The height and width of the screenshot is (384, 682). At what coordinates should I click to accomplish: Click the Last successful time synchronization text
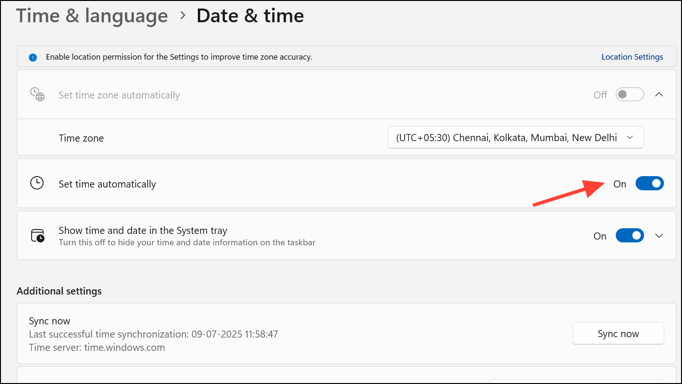coord(153,334)
